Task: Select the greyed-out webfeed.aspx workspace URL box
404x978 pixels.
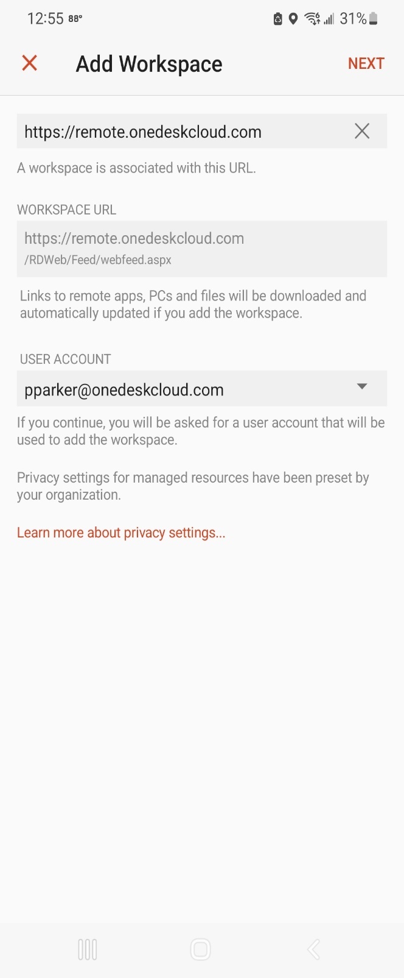Action: pos(202,249)
